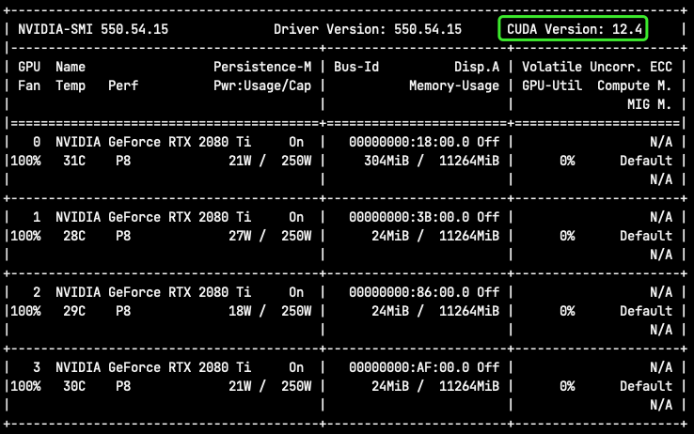Select the "31C" temperature value

point(74,161)
